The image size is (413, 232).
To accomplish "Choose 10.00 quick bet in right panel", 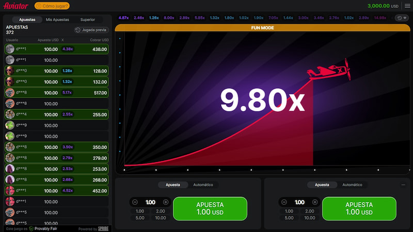I will click(x=309, y=218).
